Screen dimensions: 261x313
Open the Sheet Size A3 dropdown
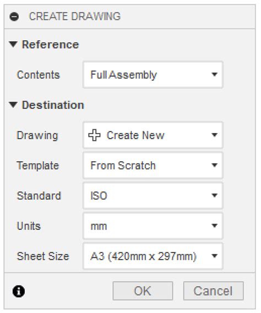[x=153, y=256]
